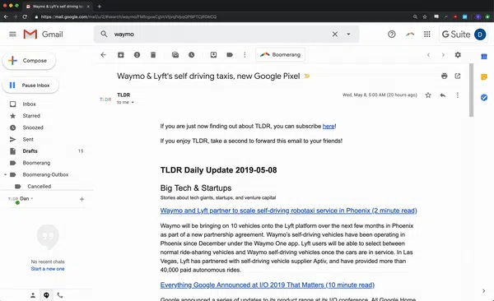
Task: Open the Settings gear
Action: pyautogui.click(x=458, y=55)
